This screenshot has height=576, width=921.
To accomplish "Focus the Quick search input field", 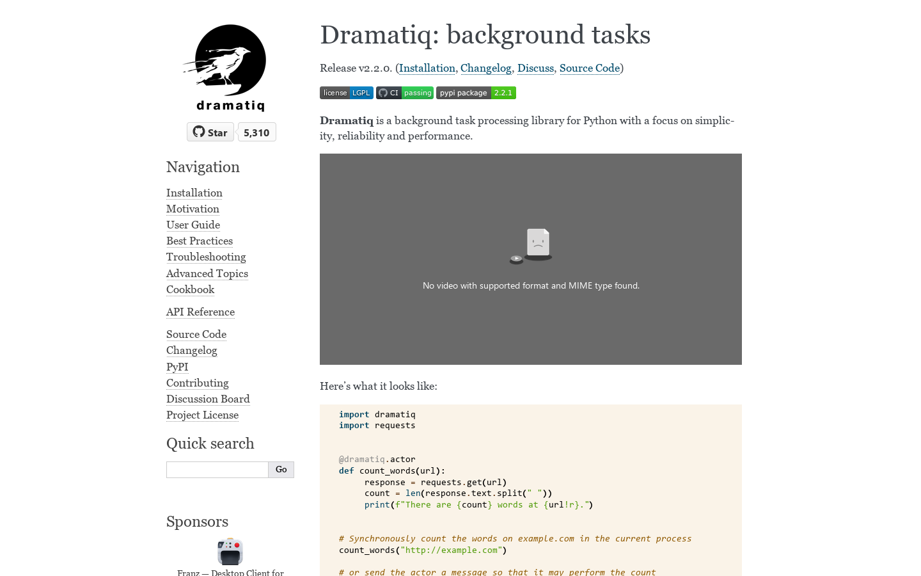I will (x=217, y=470).
